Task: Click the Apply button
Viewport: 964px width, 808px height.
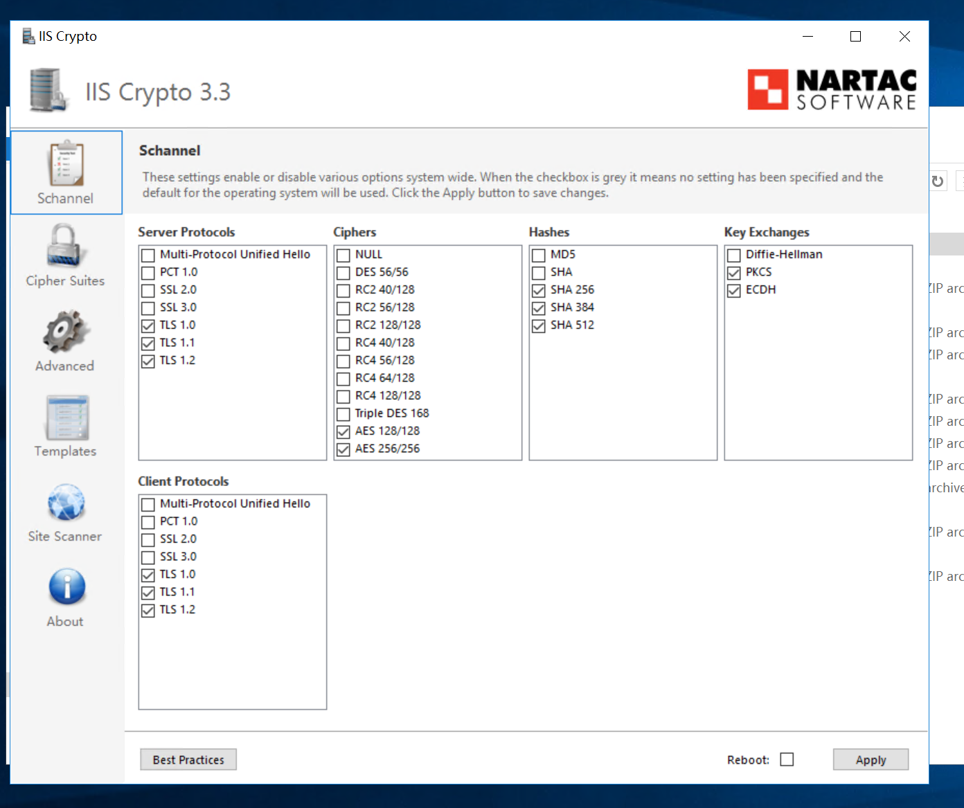Action: pos(871,759)
